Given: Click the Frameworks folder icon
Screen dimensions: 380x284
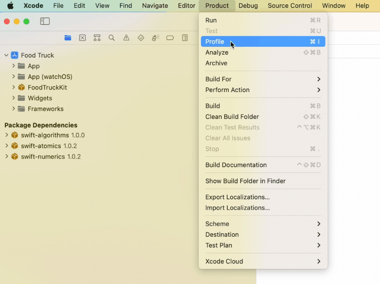Looking at the screenshot, I should (x=21, y=109).
